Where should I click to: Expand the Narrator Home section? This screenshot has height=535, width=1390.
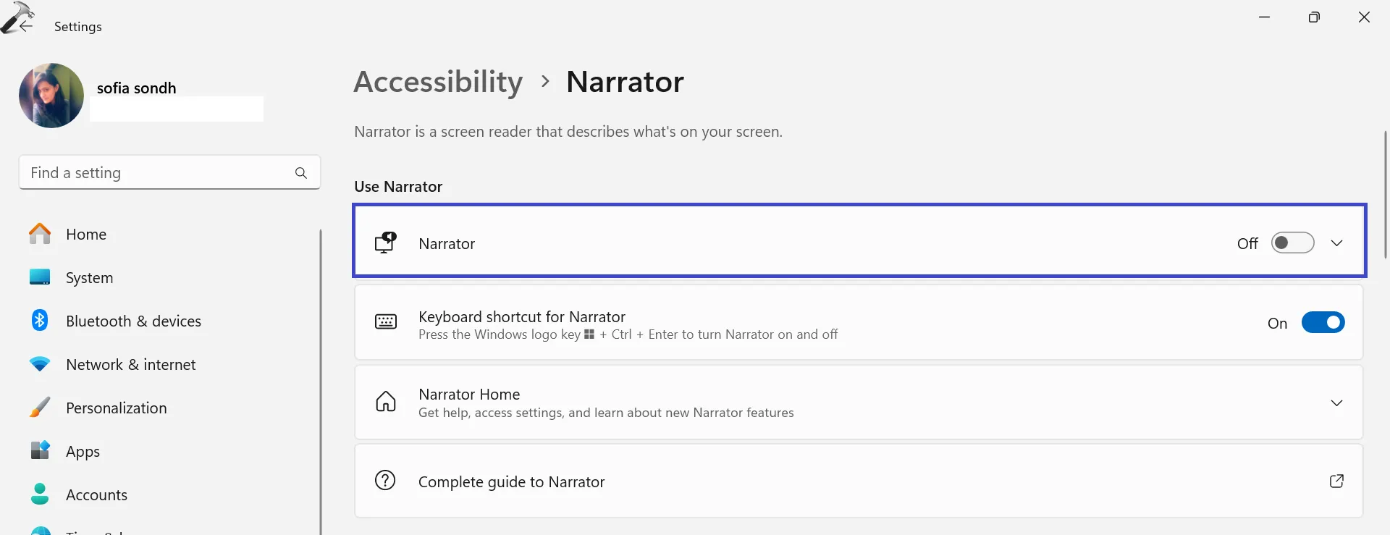pyautogui.click(x=1336, y=403)
